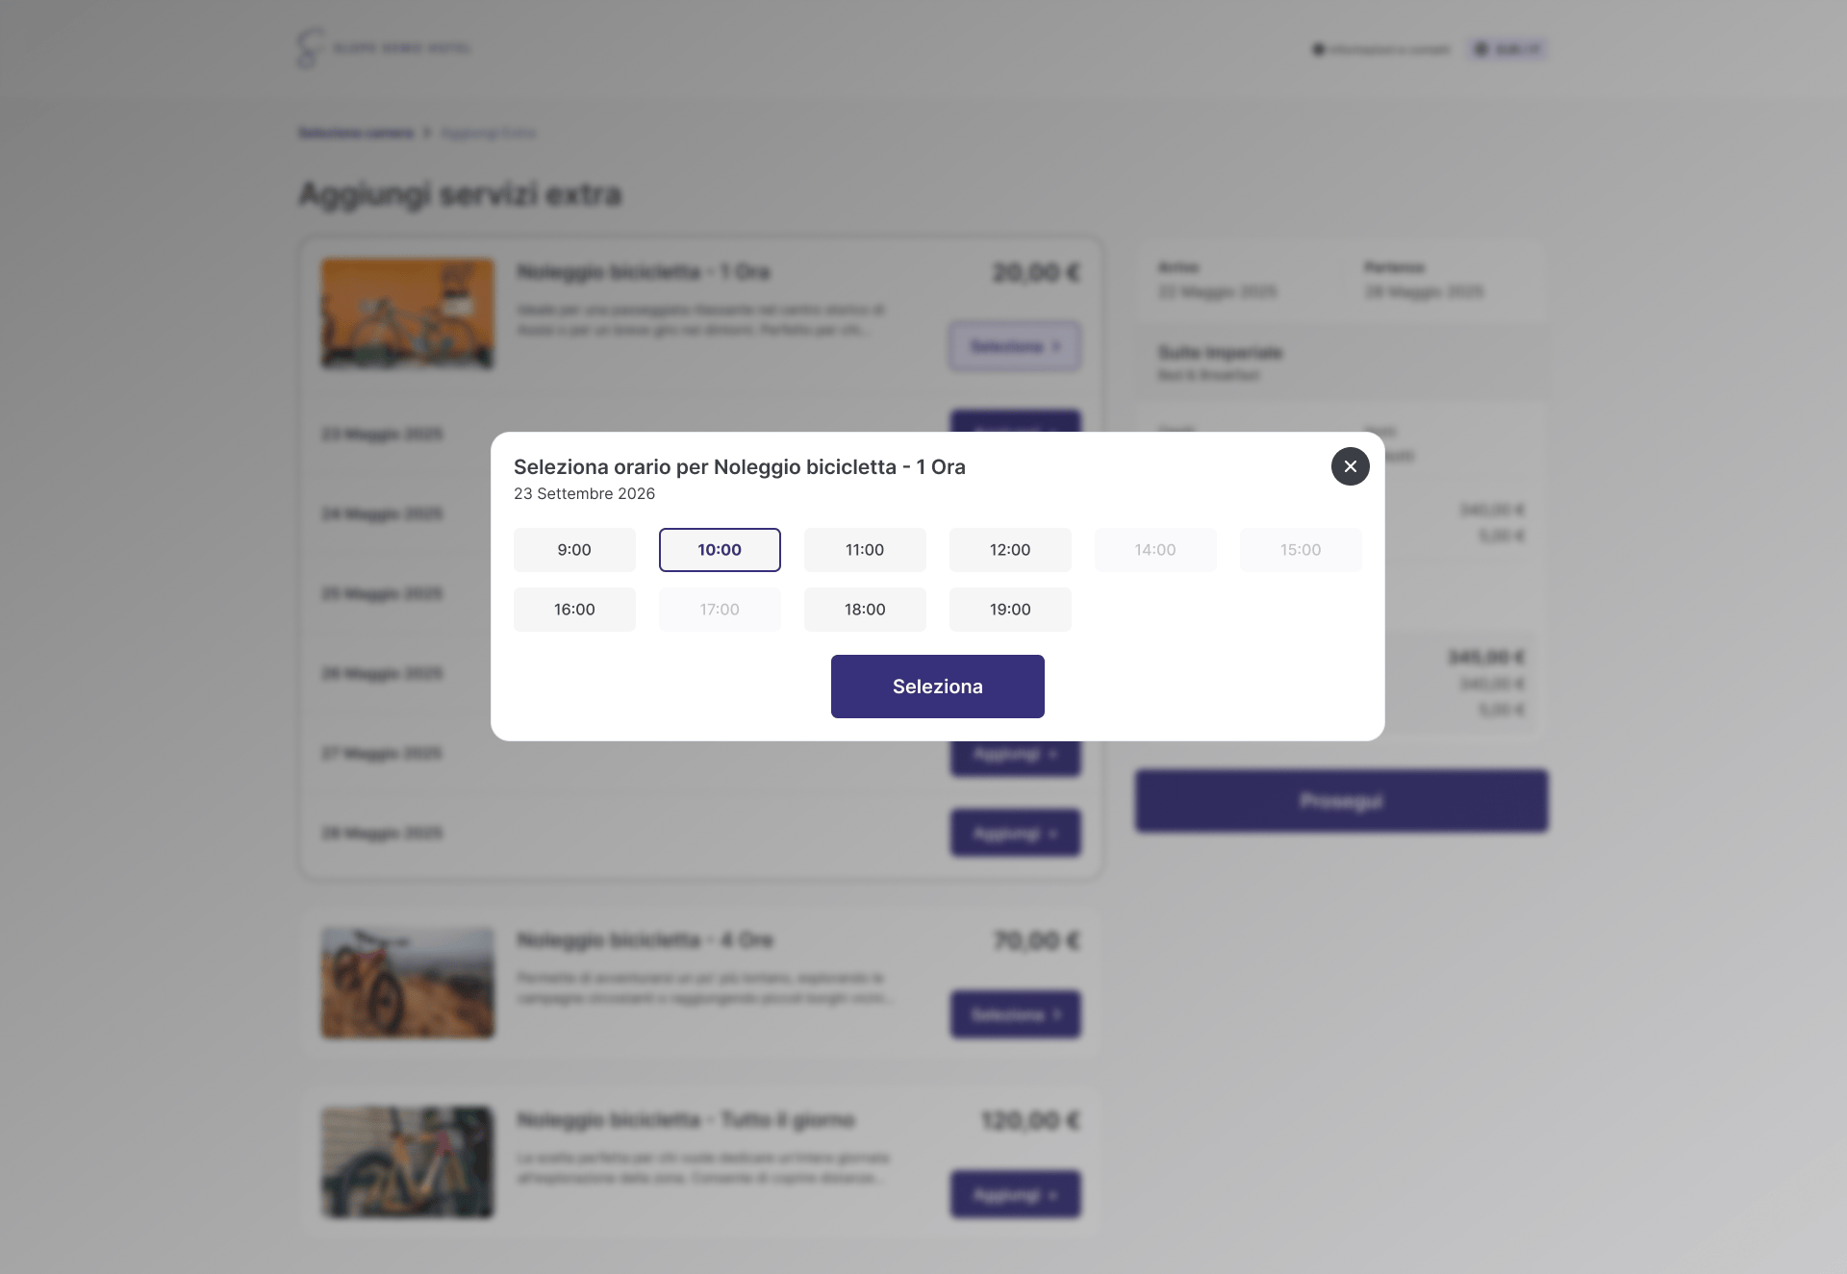This screenshot has width=1847, height=1274.
Task: Choose the 10:00 time slot
Action: (x=720, y=550)
